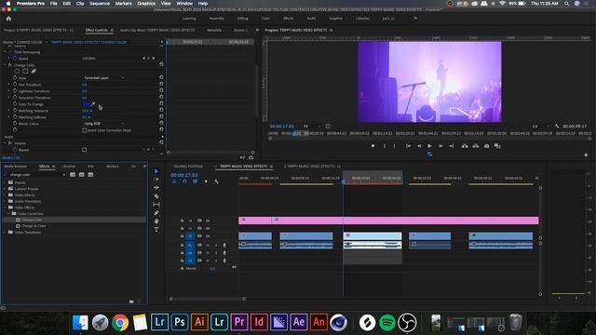Reset the Change Color effect

(161, 64)
